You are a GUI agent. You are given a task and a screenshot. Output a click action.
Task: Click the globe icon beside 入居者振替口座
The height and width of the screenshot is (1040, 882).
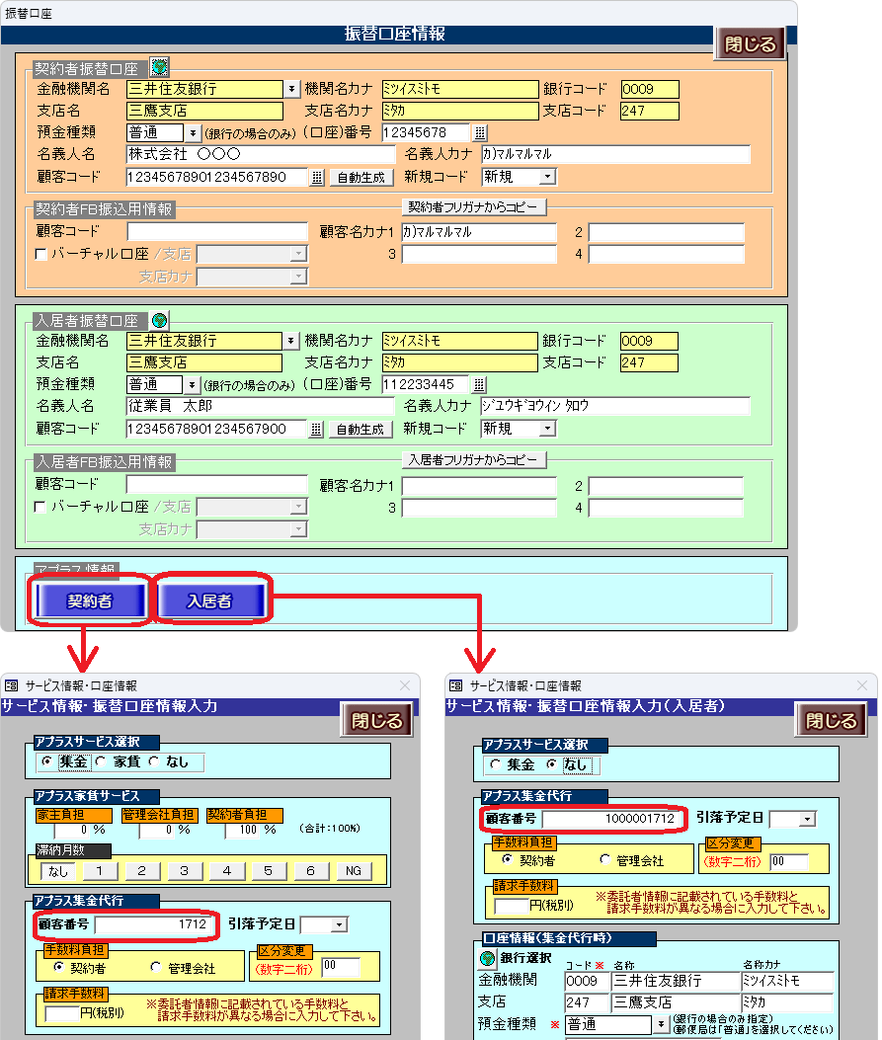point(159,320)
